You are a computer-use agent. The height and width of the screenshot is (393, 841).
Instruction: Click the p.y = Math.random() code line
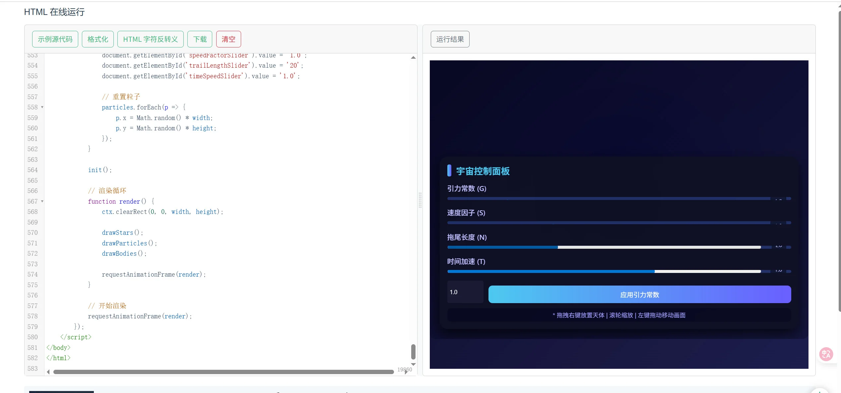[166, 128]
